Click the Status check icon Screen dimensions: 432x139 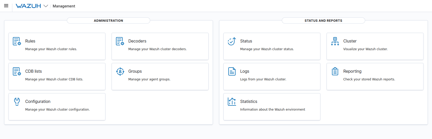[232, 41]
